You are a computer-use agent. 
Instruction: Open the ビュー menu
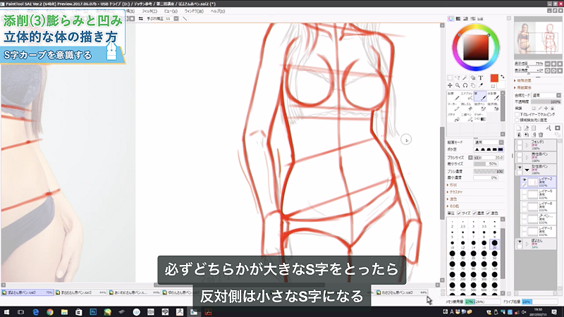point(171,11)
